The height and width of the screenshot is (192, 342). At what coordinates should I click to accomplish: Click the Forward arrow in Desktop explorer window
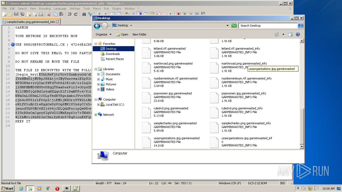(104, 26)
